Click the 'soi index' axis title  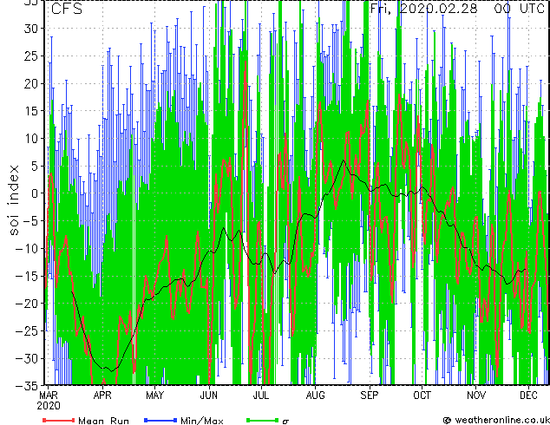(14, 200)
